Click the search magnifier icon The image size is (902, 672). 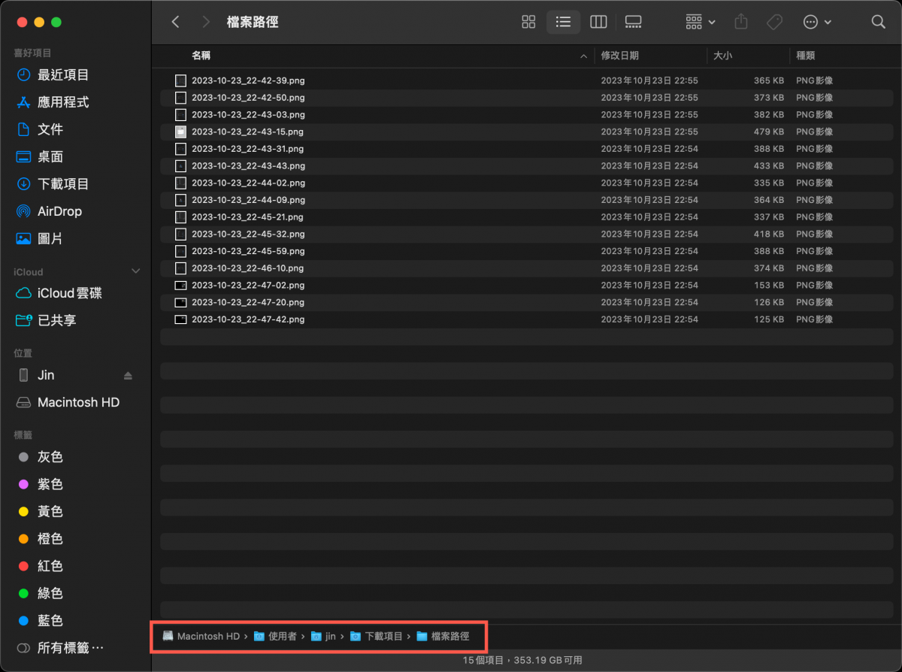[878, 22]
